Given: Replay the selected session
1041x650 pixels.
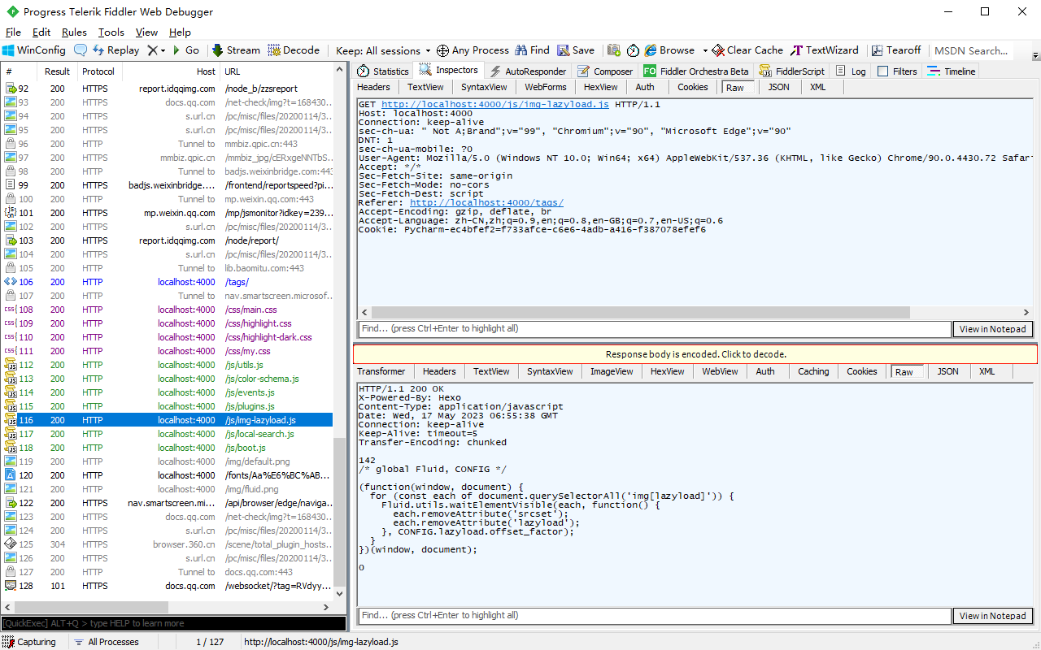Looking at the screenshot, I should (115, 50).
